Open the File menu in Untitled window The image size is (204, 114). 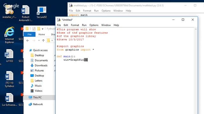(59, 25)
